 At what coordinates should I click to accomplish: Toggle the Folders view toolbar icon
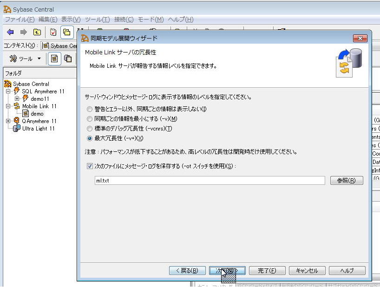point(67,32)
